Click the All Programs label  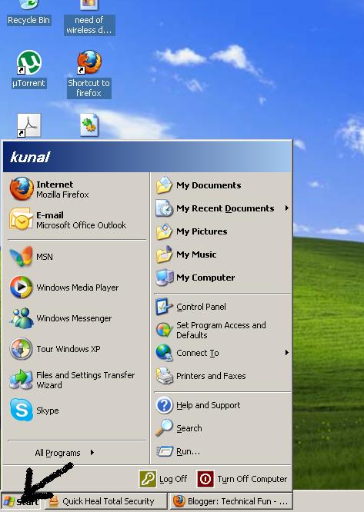click(x=58, y=453)
